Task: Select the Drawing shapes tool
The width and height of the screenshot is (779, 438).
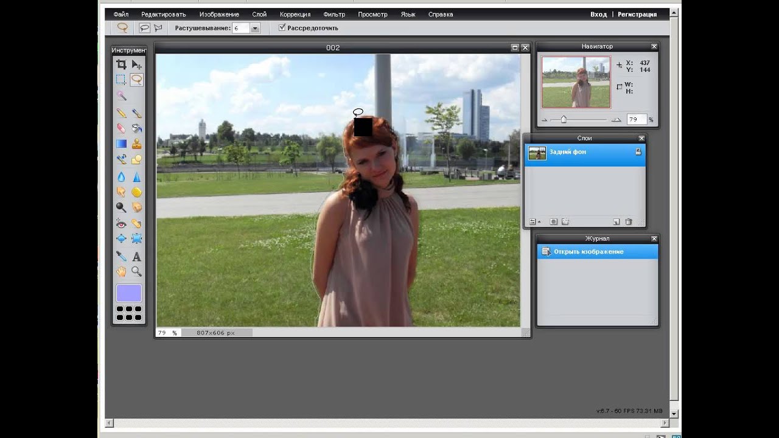Action: click(136, 159)
